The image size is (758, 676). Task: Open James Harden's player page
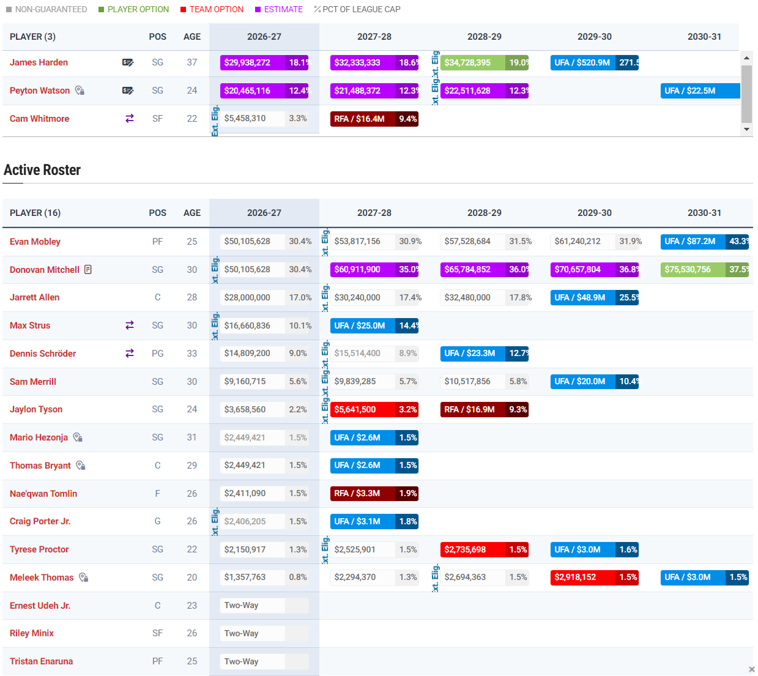point(39,62)
